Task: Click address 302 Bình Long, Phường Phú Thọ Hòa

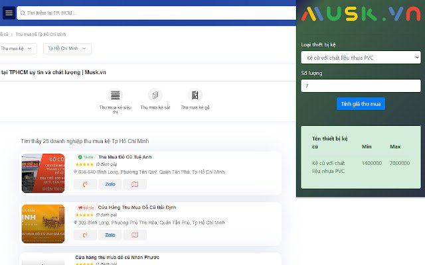Action: pos(151,223)
